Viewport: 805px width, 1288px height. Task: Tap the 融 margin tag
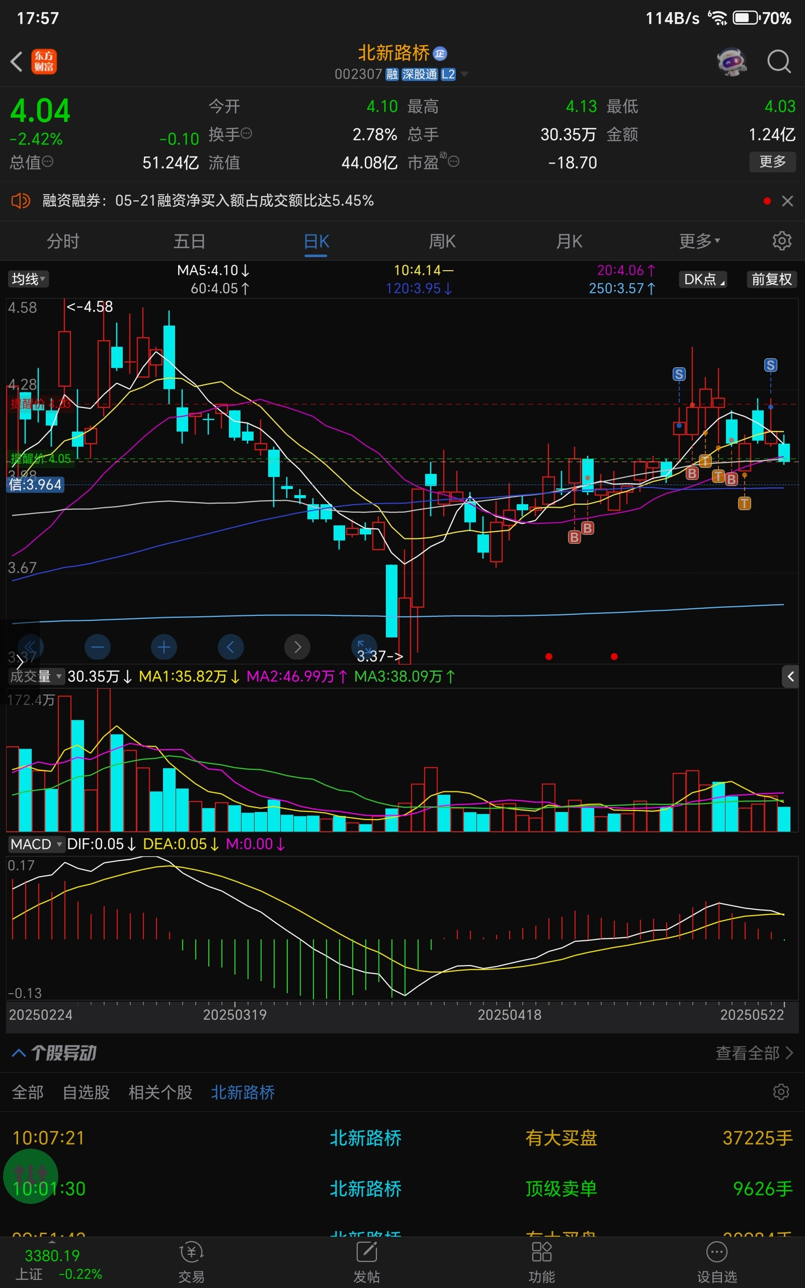click(x=392, y=74)
